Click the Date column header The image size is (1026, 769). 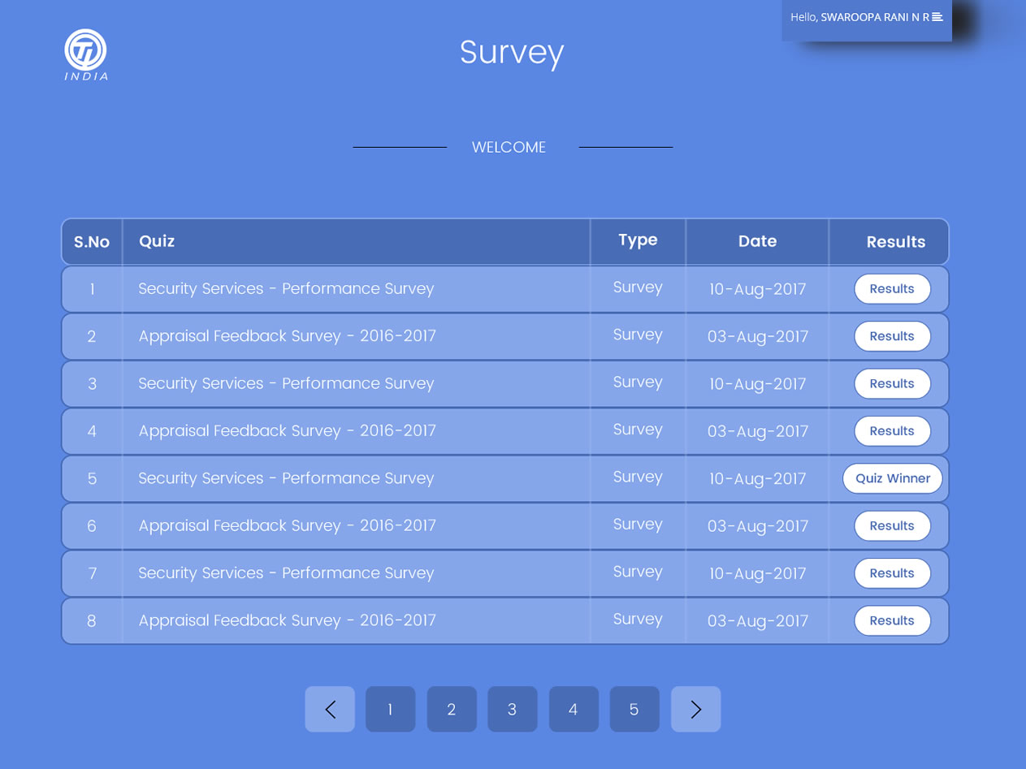(757, 241)
